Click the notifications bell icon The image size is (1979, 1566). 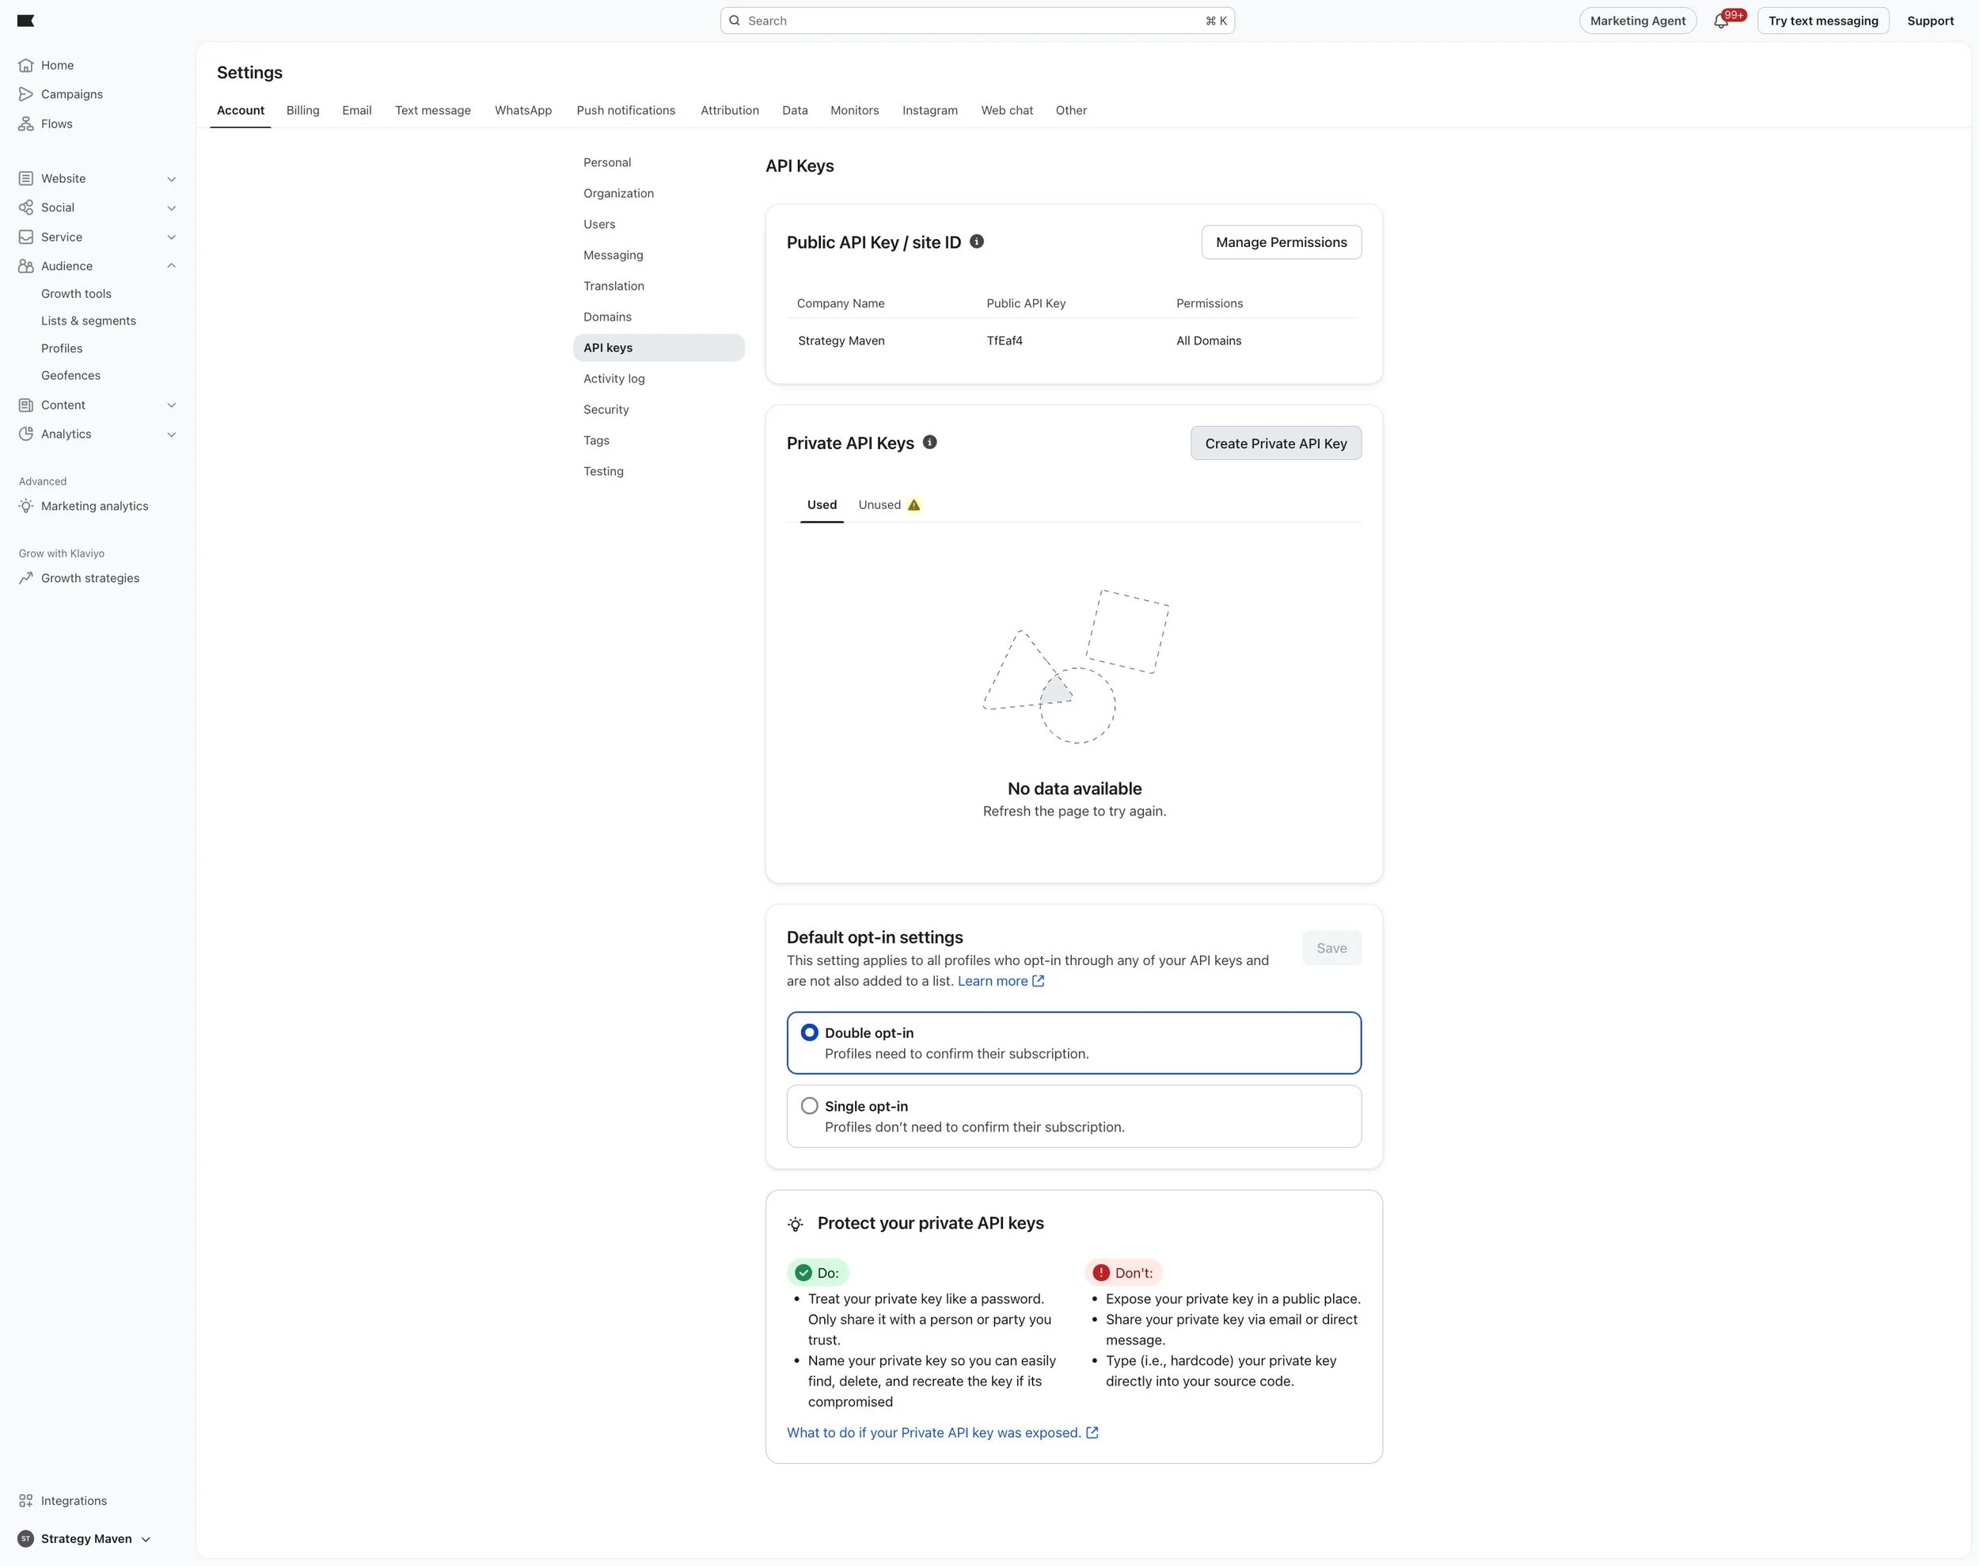(x=1720, y=21)
